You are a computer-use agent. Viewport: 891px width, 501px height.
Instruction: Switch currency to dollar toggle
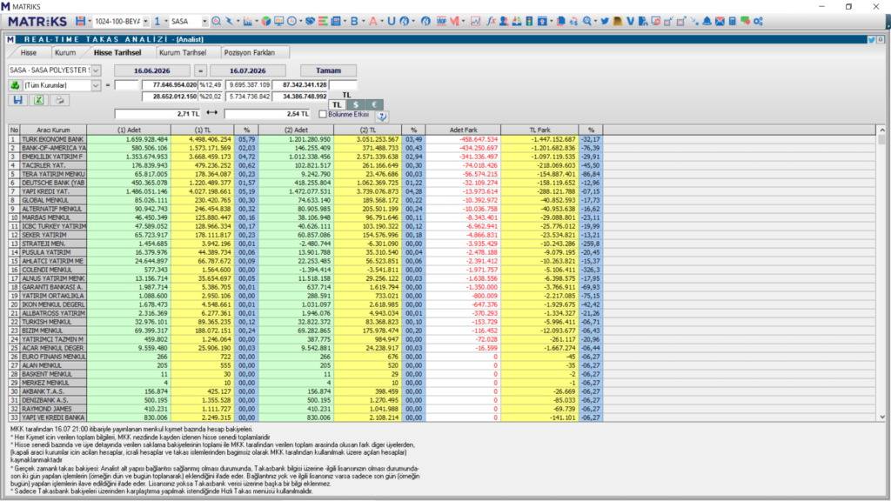pyautogui.click(x=356, y=104)
